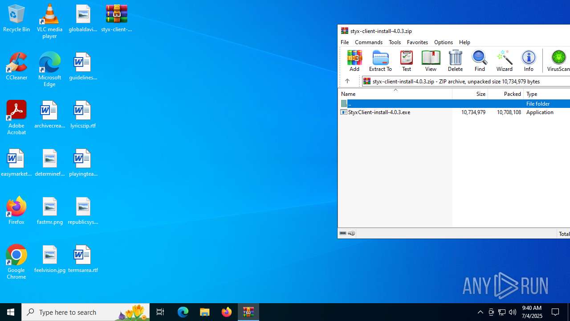The height and width of the screenshot is (321, 570).
Task: Select the globaldavi desktop image file
Action: [83, 18]
